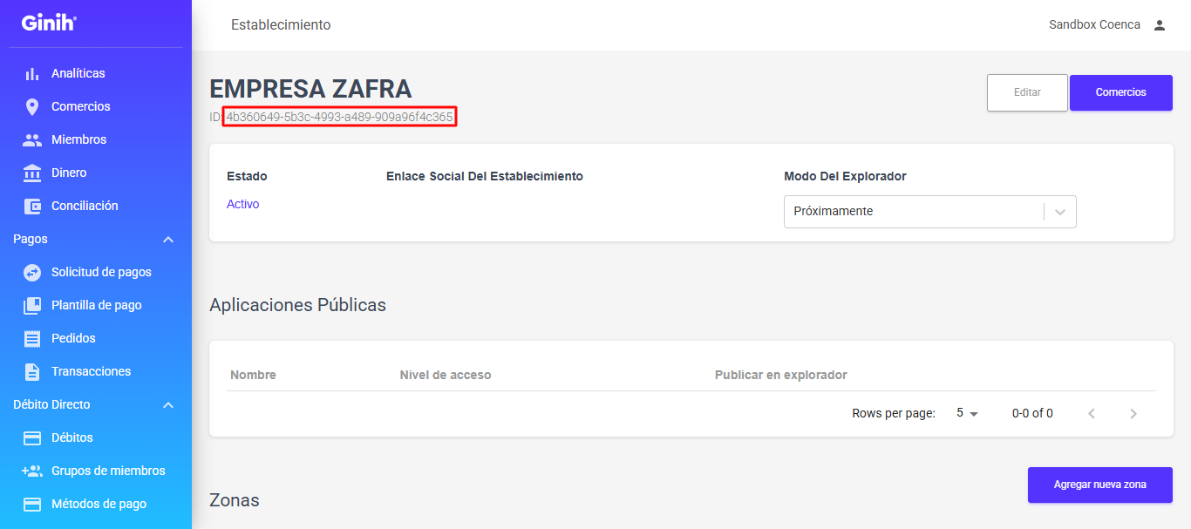Click the user profile icon
Viewport: 1191px width, 529px height.
point(1160,25)
